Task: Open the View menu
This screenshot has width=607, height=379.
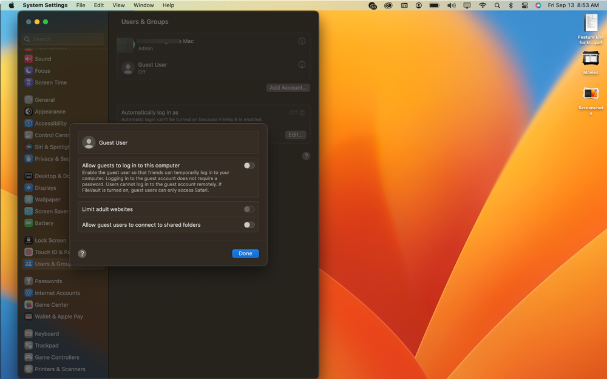Action: tap(118, 5)
